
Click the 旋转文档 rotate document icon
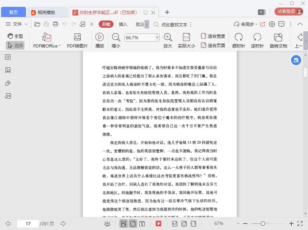click(278, 37)
